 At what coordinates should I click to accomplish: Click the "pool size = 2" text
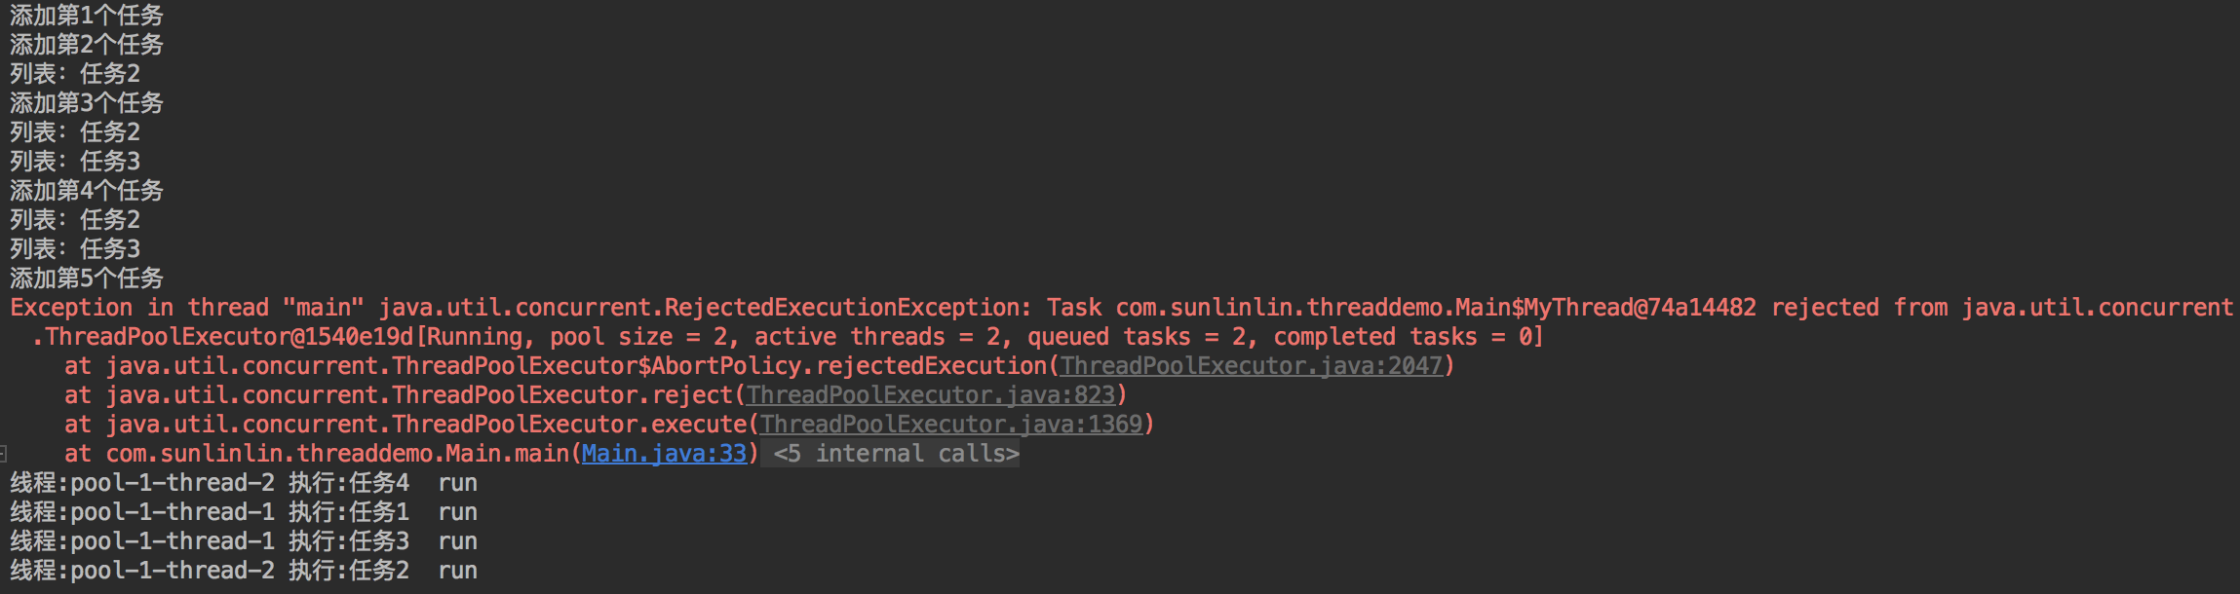pos(638,337)
